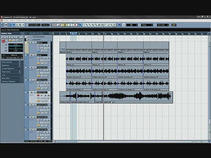Click the horizontal scrollbar of the arrangement
211x158 pixels.
pos(123,141)
